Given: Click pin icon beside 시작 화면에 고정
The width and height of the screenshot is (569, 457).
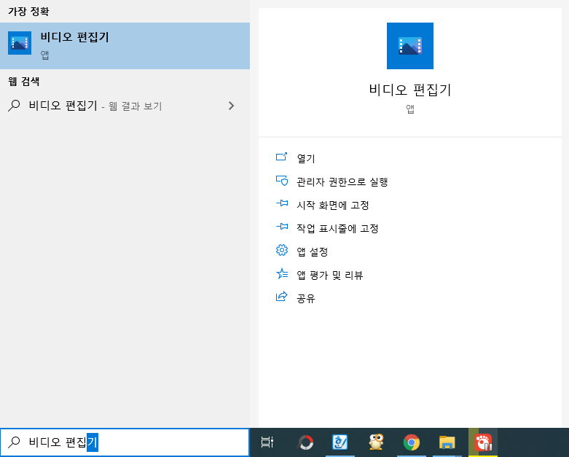Looking at the screenshot, I should point(282,203).
